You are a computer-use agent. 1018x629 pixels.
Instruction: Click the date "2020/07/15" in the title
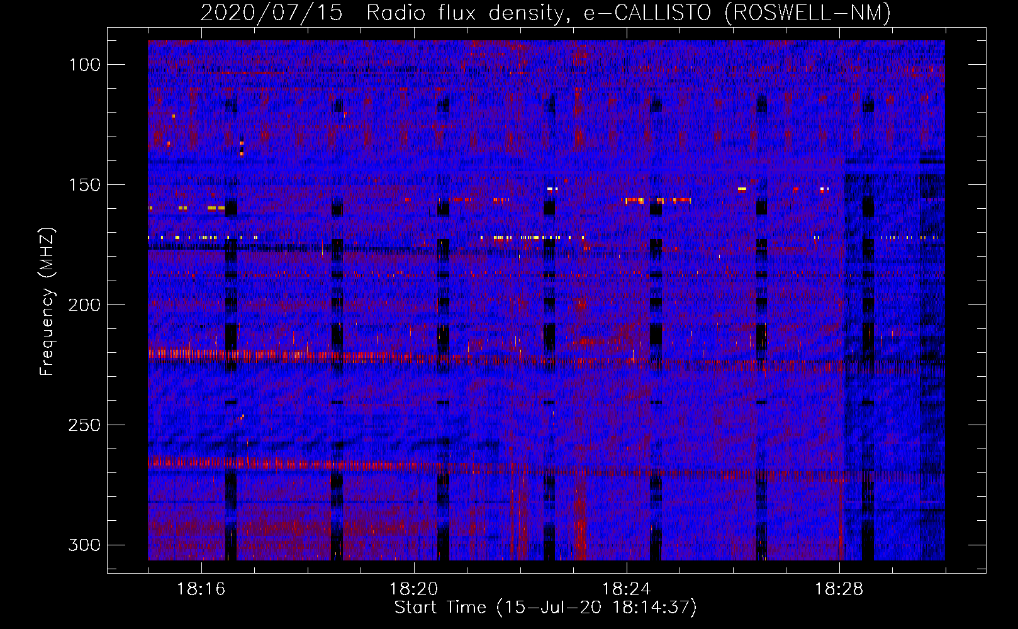point(271,13)
